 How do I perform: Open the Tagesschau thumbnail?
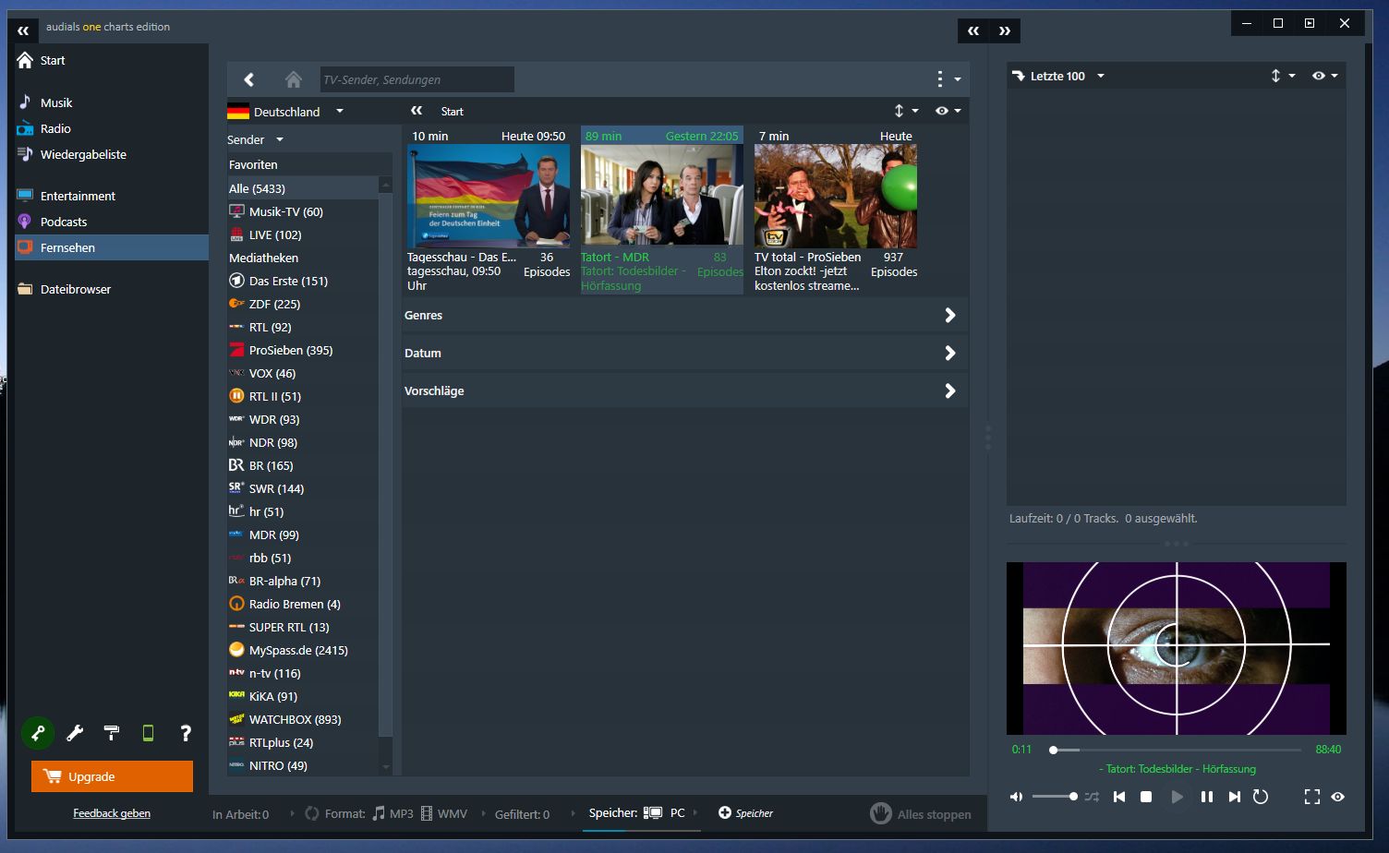pos(489,196)
